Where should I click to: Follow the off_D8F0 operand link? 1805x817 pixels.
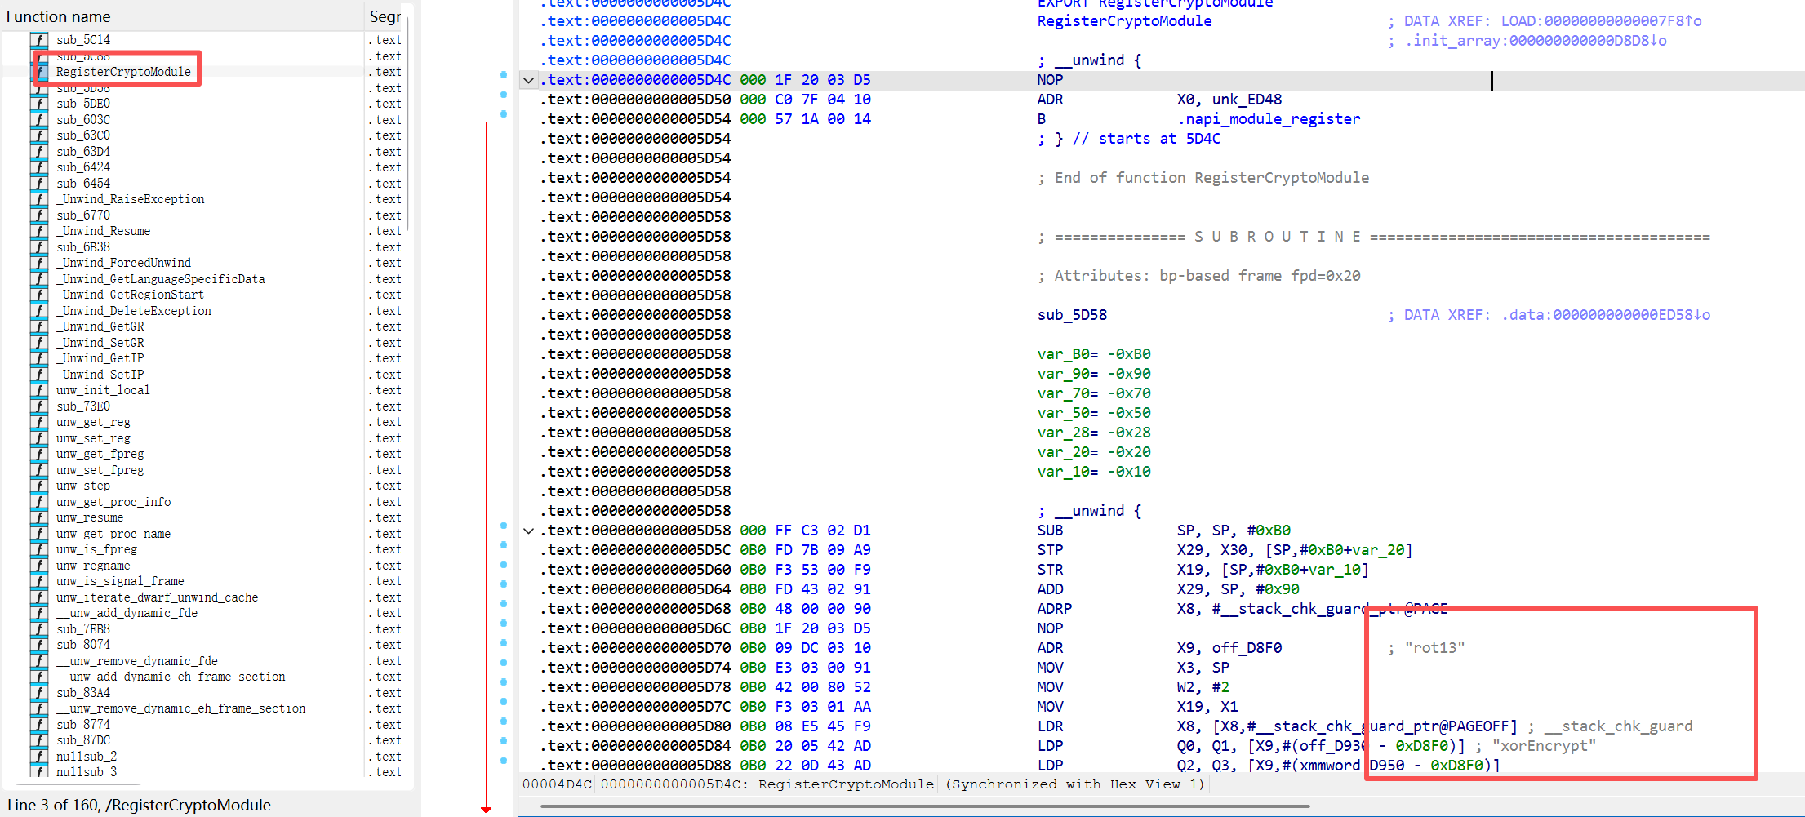click(1247, 648)
